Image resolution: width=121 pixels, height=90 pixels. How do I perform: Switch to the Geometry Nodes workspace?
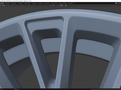click(63, 3)
